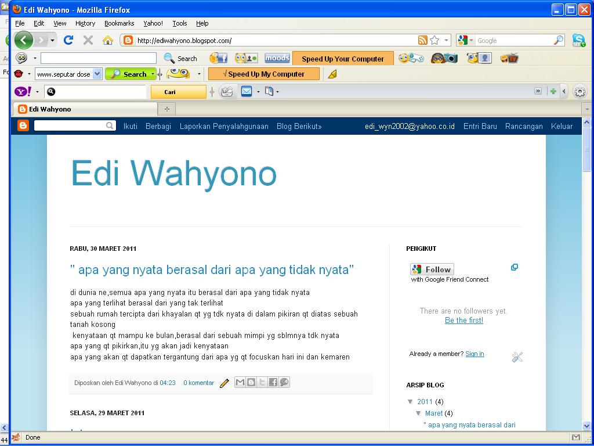This screenshot has width=594, height=446.
Task: Click Speed Up My Computer button
Action: coord(264,74)
